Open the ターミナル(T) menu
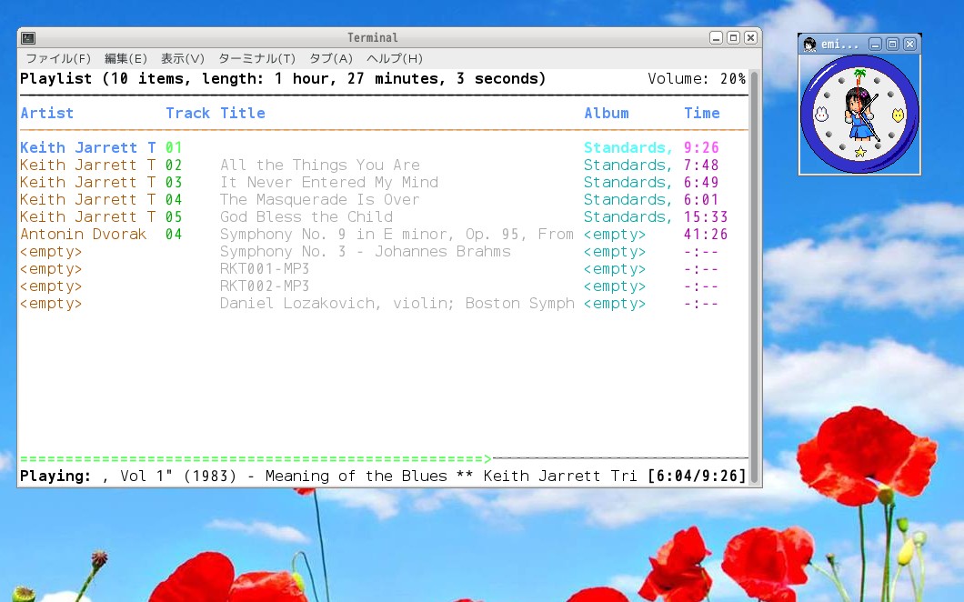Image resolution: width=964 pixels, height=602 pixels. (256, 58)
